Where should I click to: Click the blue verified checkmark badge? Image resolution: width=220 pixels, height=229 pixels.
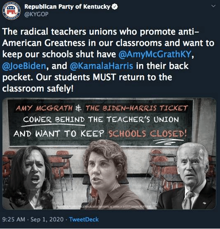115,7
